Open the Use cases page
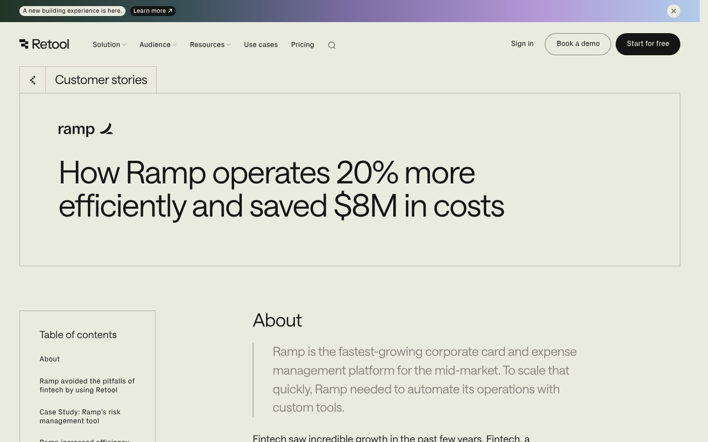The height and width of the screenshot is (442, 708). coord(261,45)
